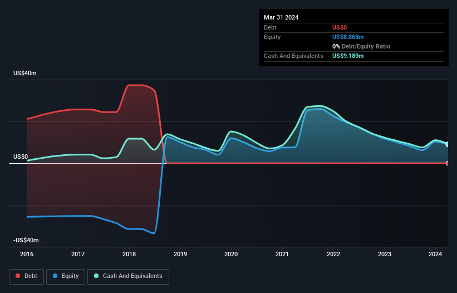This screenshot has height=293, width=457.
Task: Click the Debt row label in the tooltip
Action: click(270, 27)
